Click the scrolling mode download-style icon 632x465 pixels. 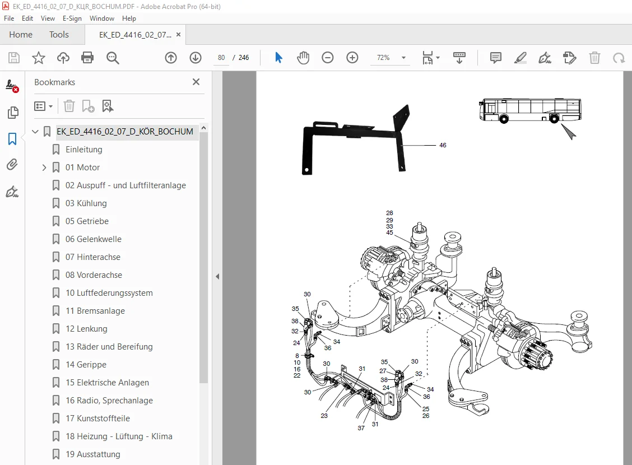[x=459, y=58]
